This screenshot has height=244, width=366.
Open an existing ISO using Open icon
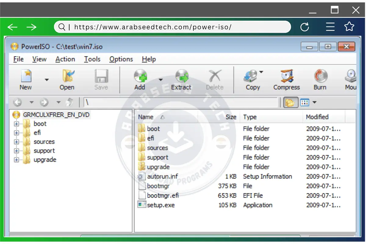pyautogui.click(x=67, y=79)
